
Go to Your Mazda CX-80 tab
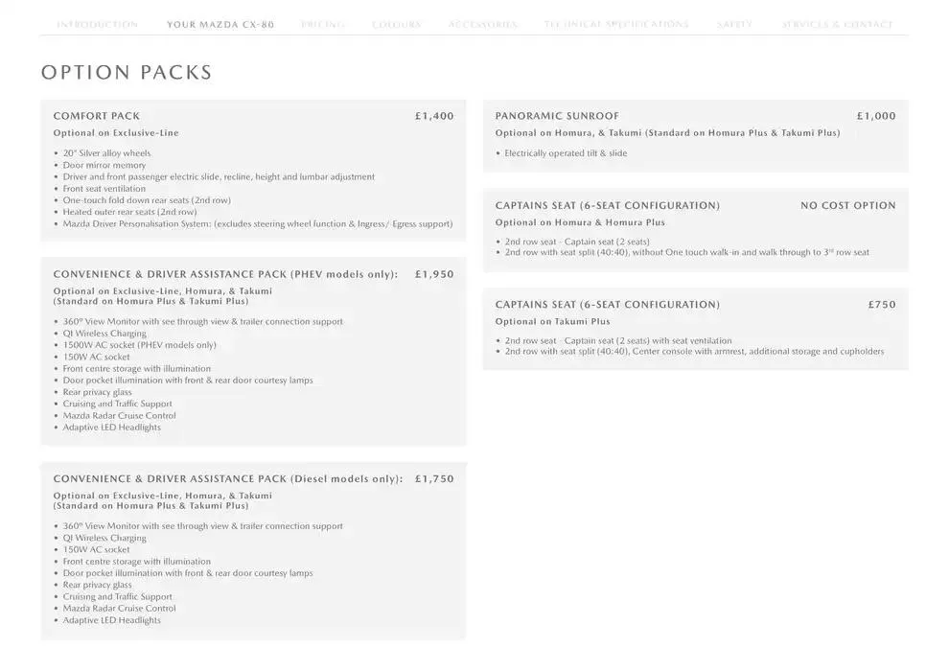[220, 25]
